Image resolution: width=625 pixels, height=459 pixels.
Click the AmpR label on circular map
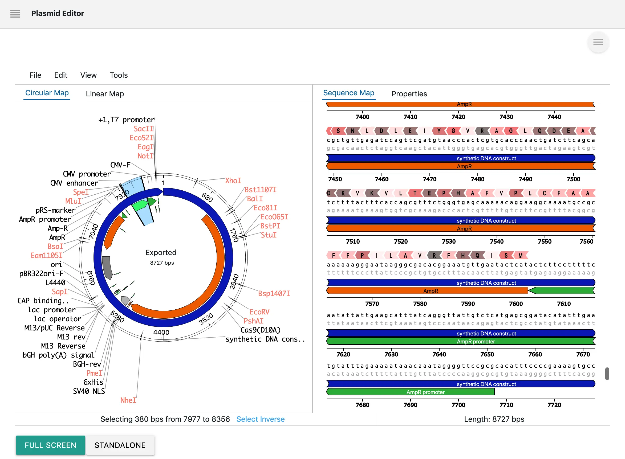[x=57, y=237]
